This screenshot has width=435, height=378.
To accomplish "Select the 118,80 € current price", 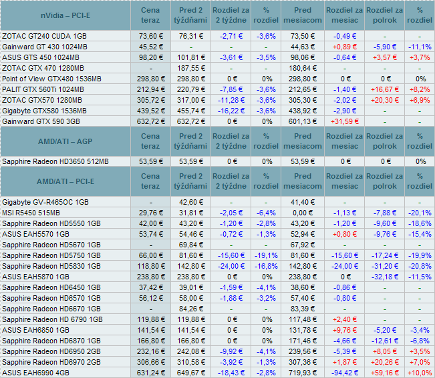I will 151,266.
